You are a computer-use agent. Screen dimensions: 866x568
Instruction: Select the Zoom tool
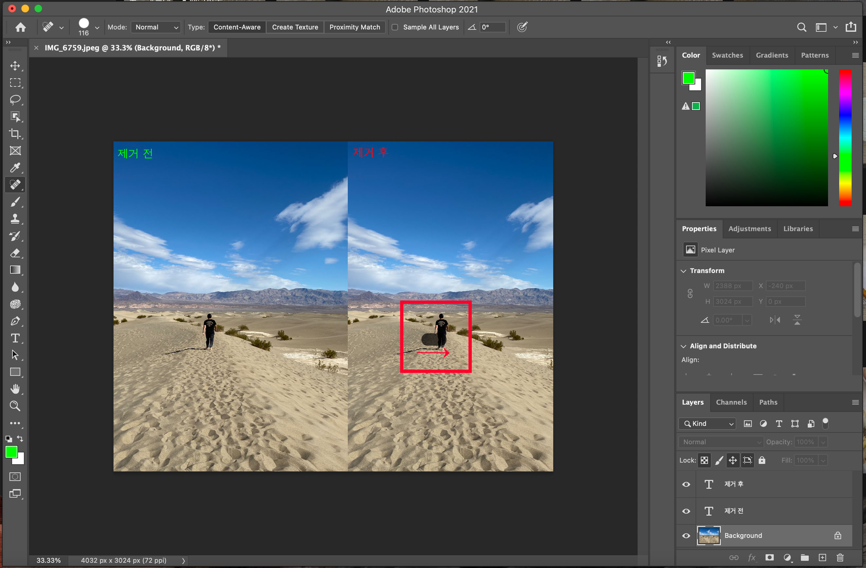click(15, 406)
